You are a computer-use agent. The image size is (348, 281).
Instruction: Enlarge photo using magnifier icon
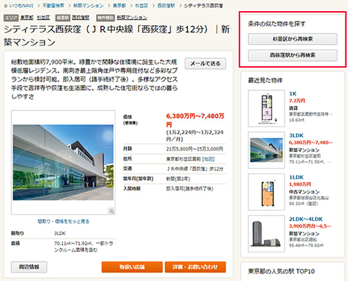(x=112, y=211)
